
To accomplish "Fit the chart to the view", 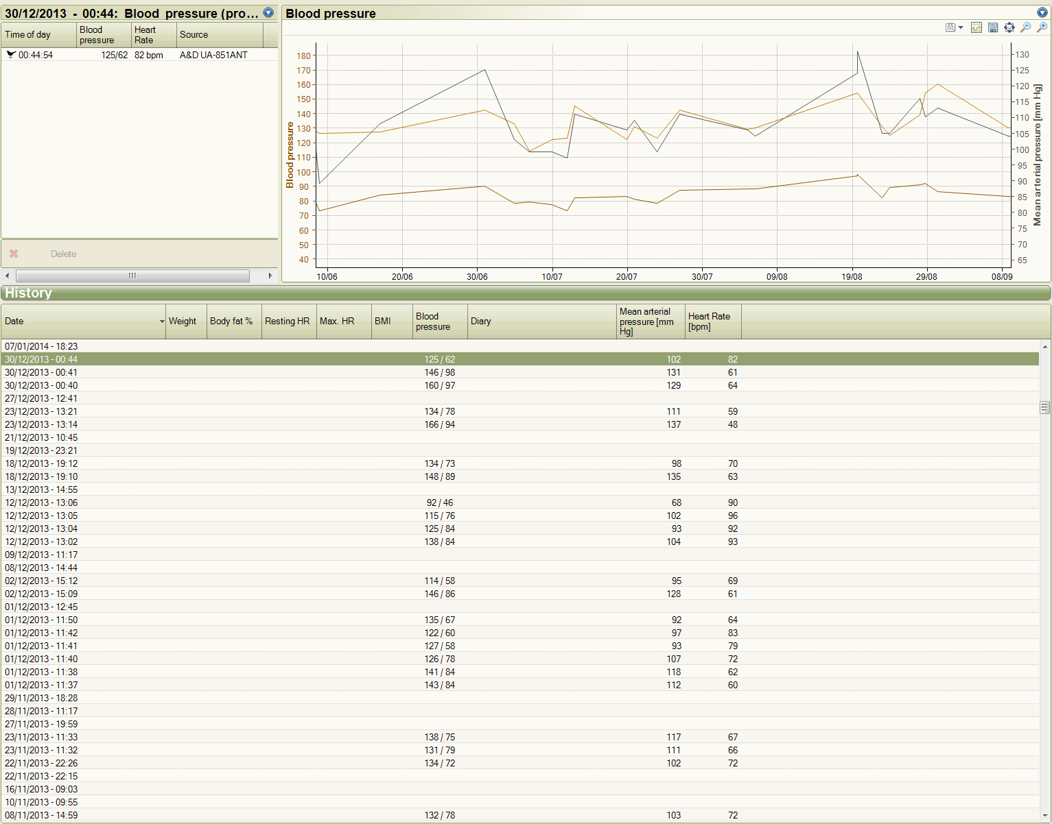I will pos(1009,27).
